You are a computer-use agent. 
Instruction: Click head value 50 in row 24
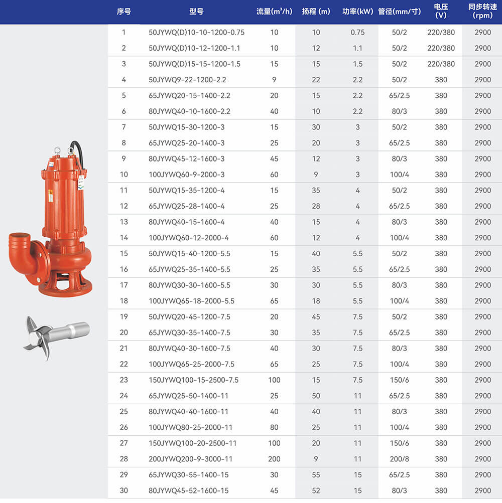pyautogui.click(x=316, y=396)
